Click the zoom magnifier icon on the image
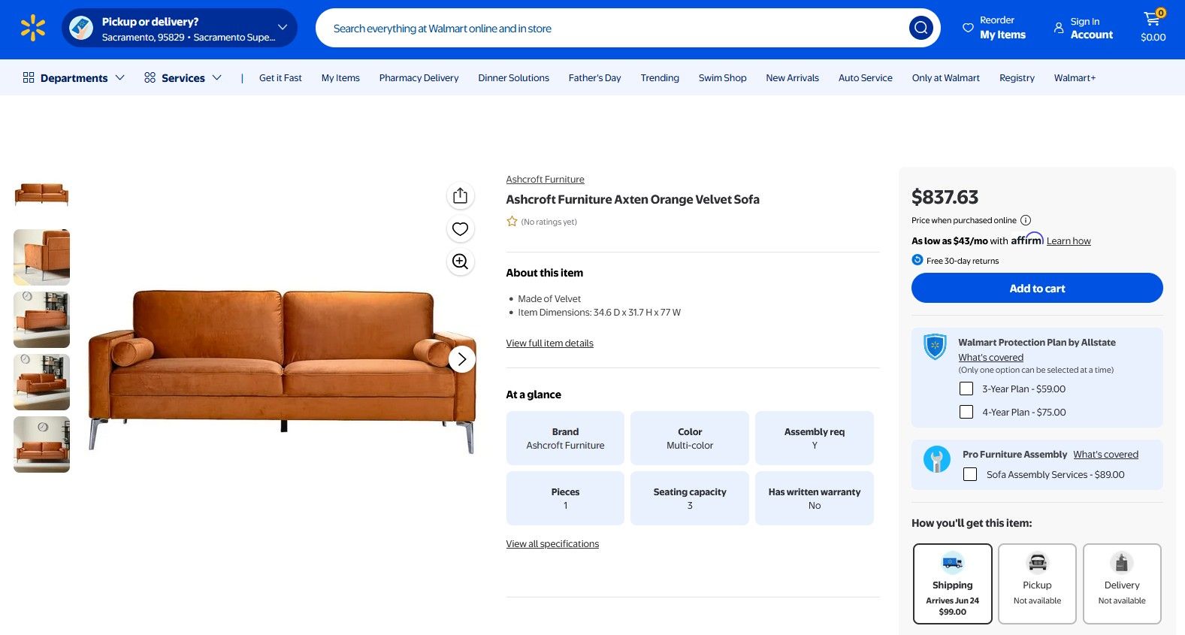This screenshot has width=1185, height=635. point(460,262)
